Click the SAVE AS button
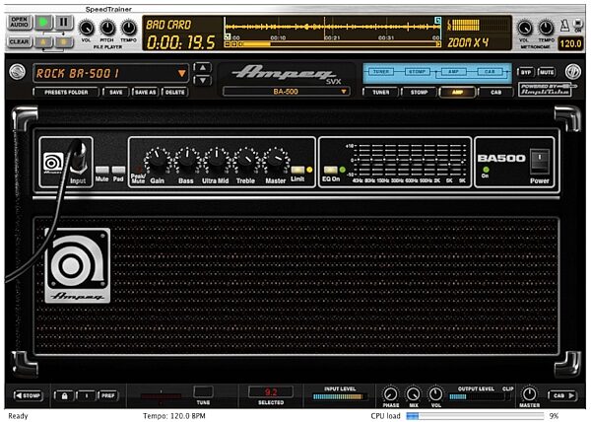The width and height of the screenshot is (591, 422). 145,92
